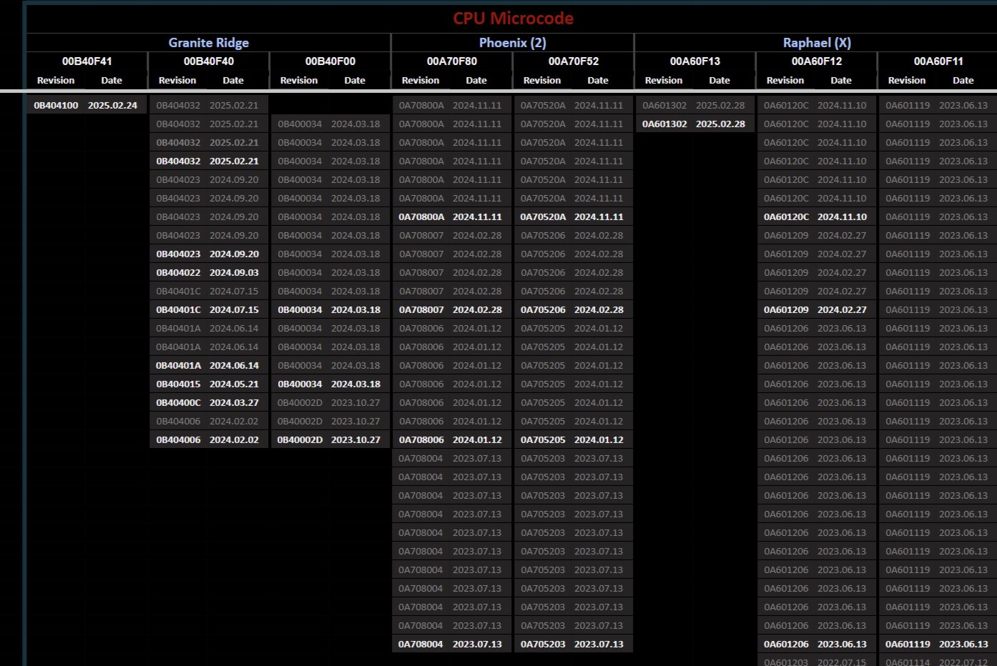Click date cell 2024.09.03
Screen dimensions: 997x666
tap(234, 272)
